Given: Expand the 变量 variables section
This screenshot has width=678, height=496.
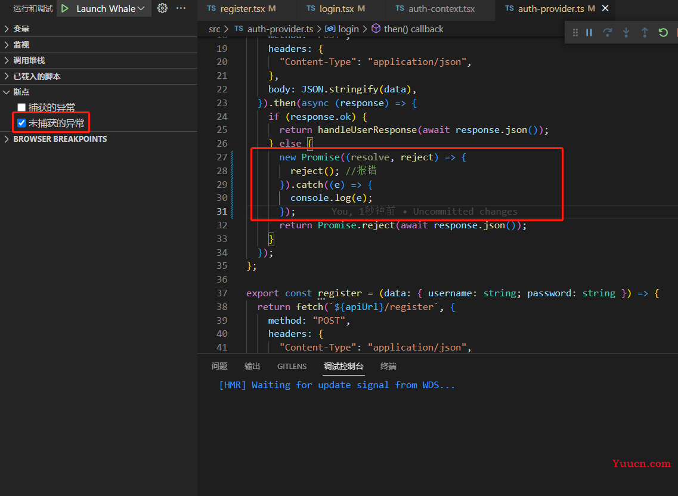Looking at the screenshot, I should [98, 29].
